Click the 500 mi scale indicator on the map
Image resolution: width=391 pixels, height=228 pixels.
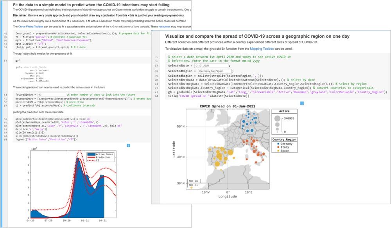pos(193,185)
